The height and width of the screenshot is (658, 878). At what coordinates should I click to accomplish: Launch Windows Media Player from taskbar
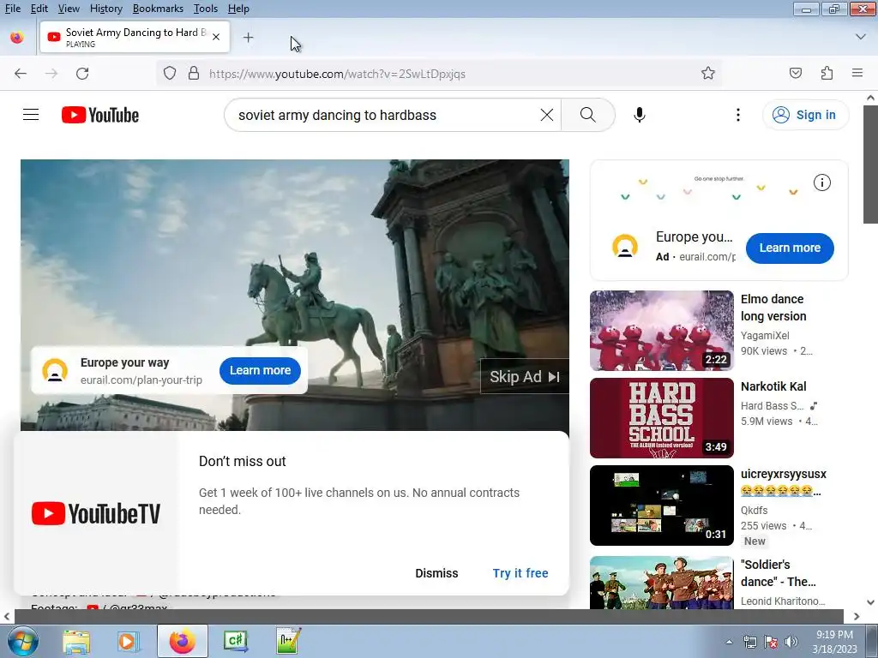[129, 641]
